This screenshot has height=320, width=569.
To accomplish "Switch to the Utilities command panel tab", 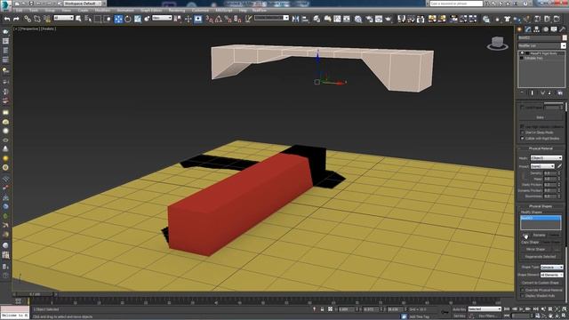I will coord(563,29).
